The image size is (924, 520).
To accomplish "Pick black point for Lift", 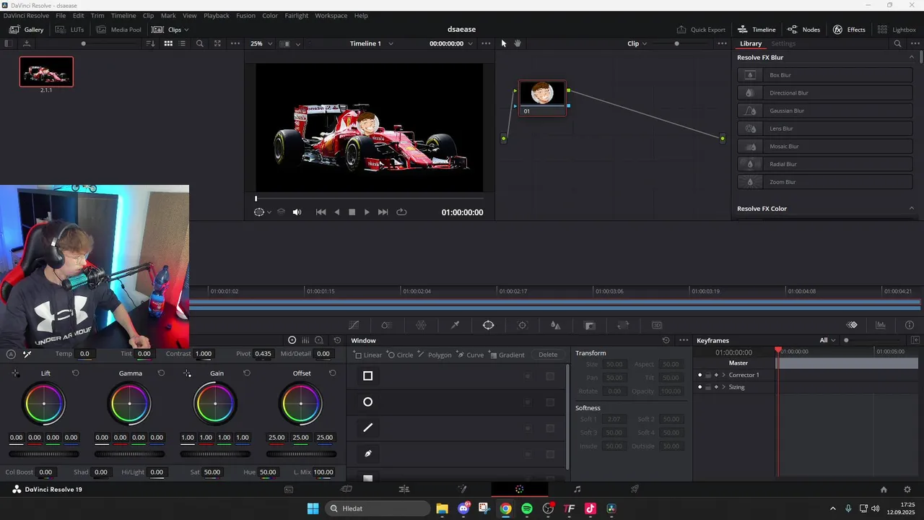I will tap(15, 373).
